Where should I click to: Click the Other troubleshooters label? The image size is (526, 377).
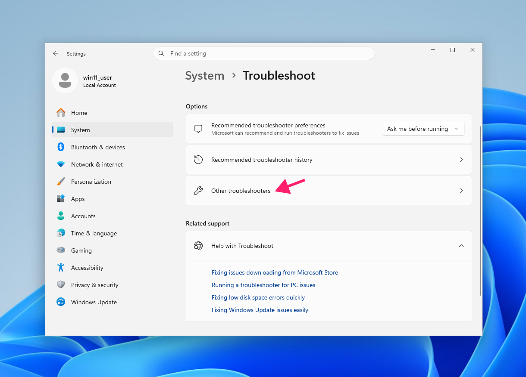[x=241, y=191]
